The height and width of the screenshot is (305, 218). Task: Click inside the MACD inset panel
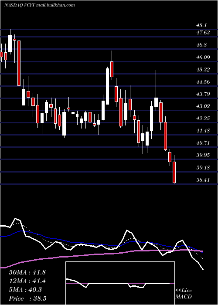[120, 283]
